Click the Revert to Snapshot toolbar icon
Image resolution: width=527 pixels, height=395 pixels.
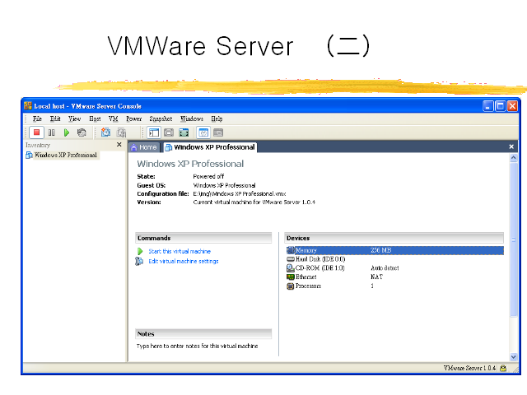121,132
